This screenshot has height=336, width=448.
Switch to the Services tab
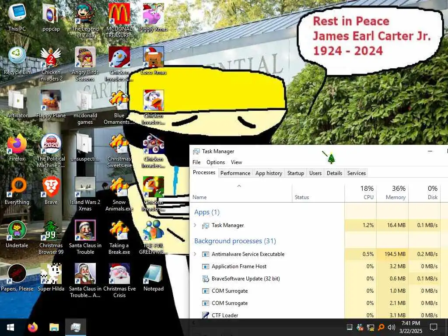356,173
